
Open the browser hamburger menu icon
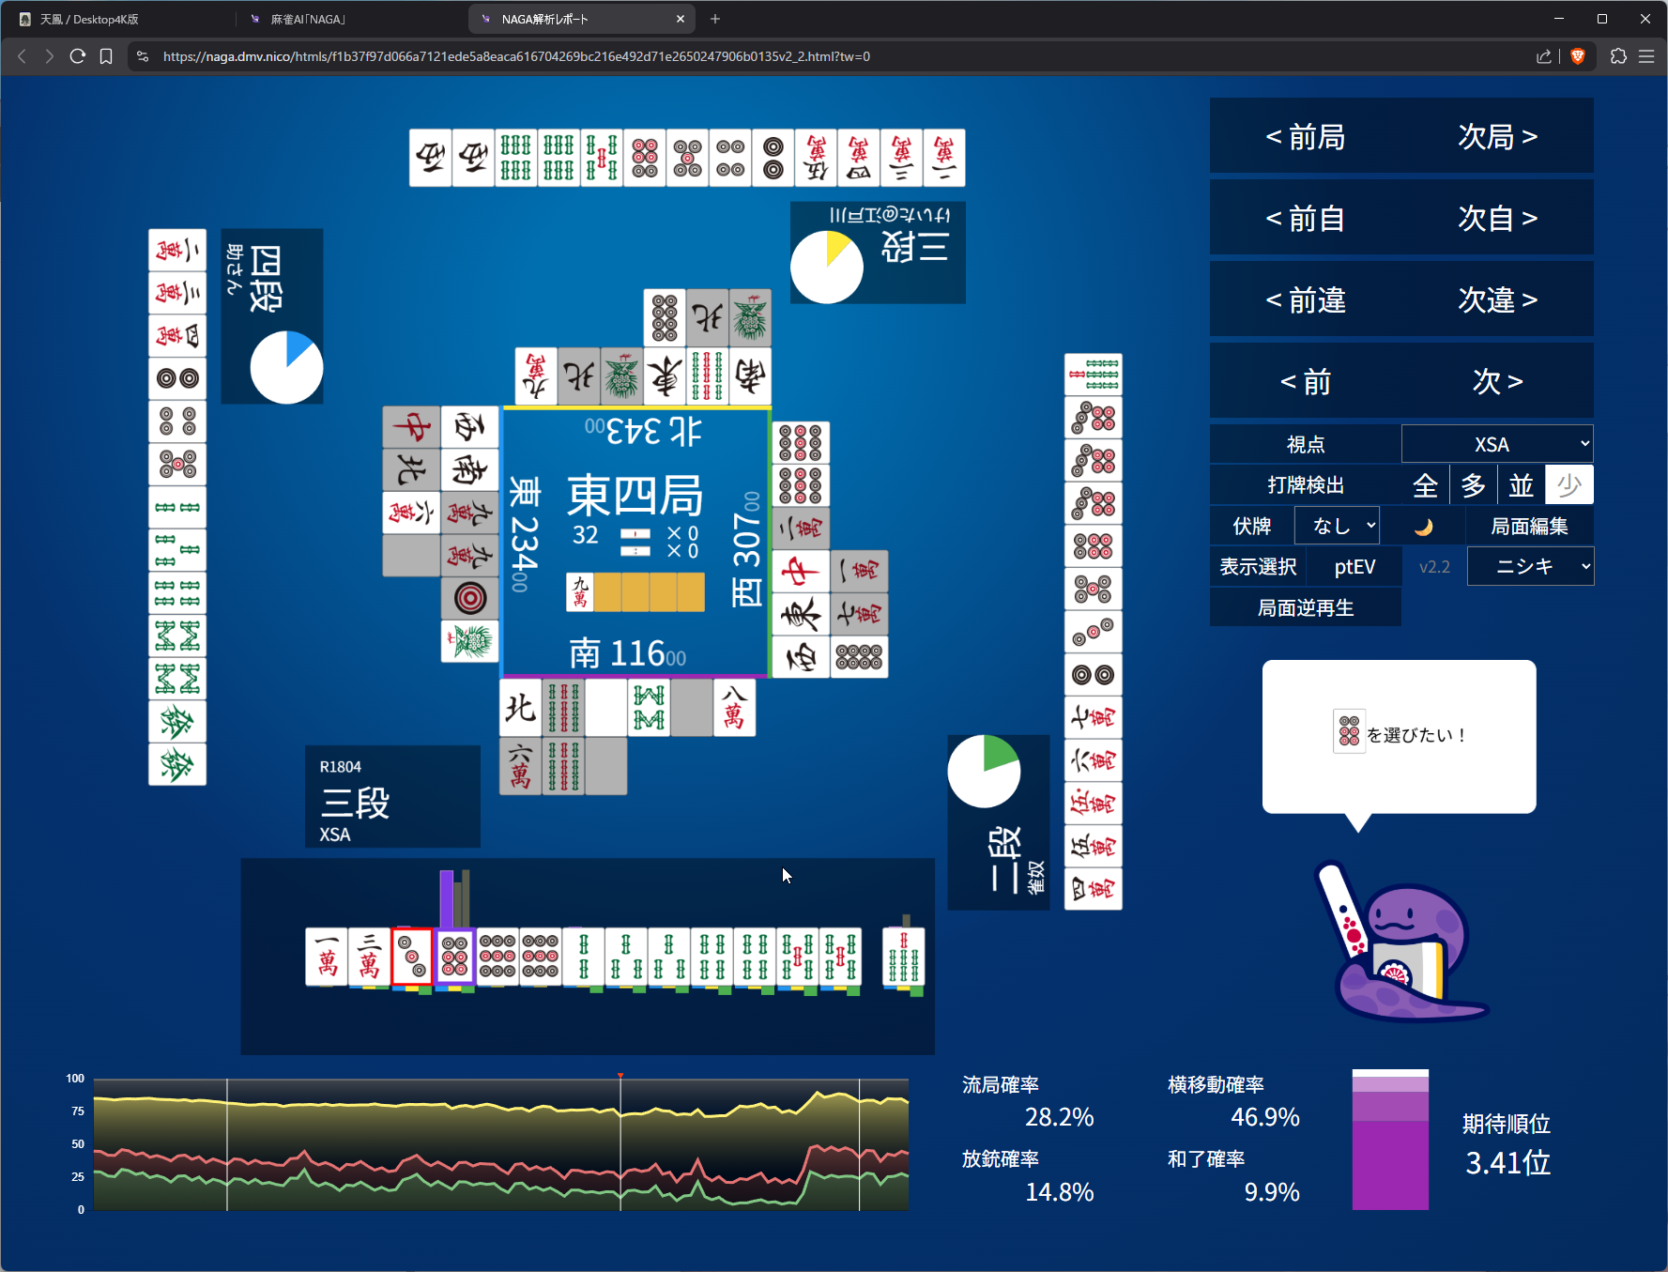(1646, 56)
